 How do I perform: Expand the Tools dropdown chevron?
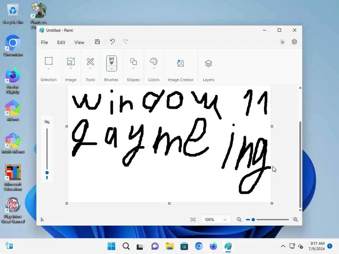coord(90,68)
